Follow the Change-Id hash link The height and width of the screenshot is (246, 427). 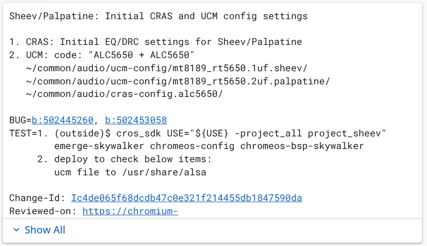point(186,198)
